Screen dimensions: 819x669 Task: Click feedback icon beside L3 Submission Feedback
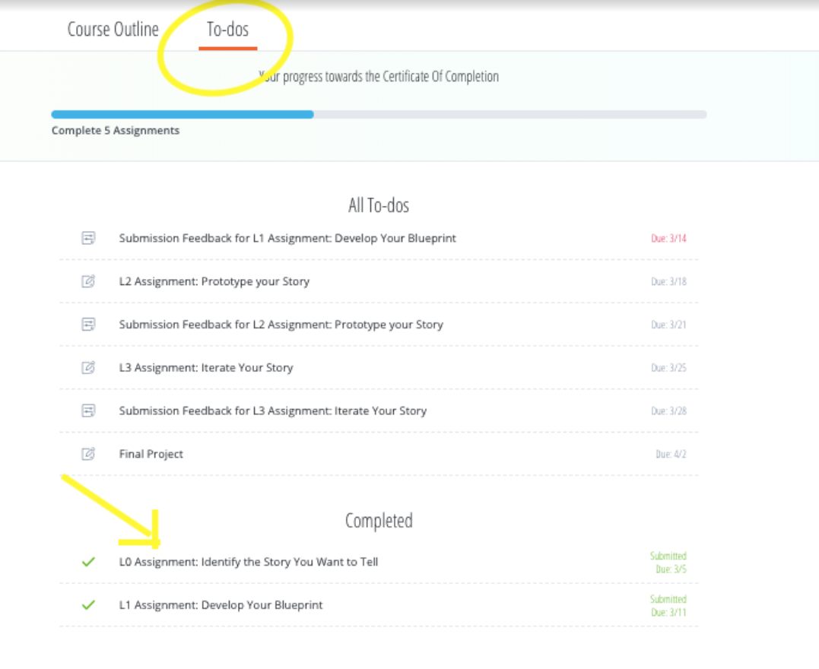click(x=88, y=411)
